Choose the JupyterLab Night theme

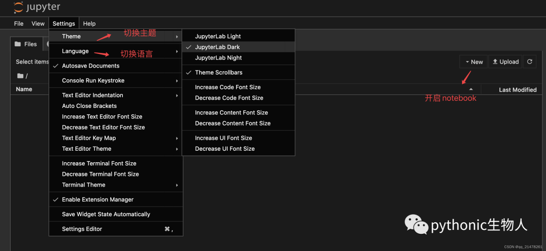tap(218, 58)
